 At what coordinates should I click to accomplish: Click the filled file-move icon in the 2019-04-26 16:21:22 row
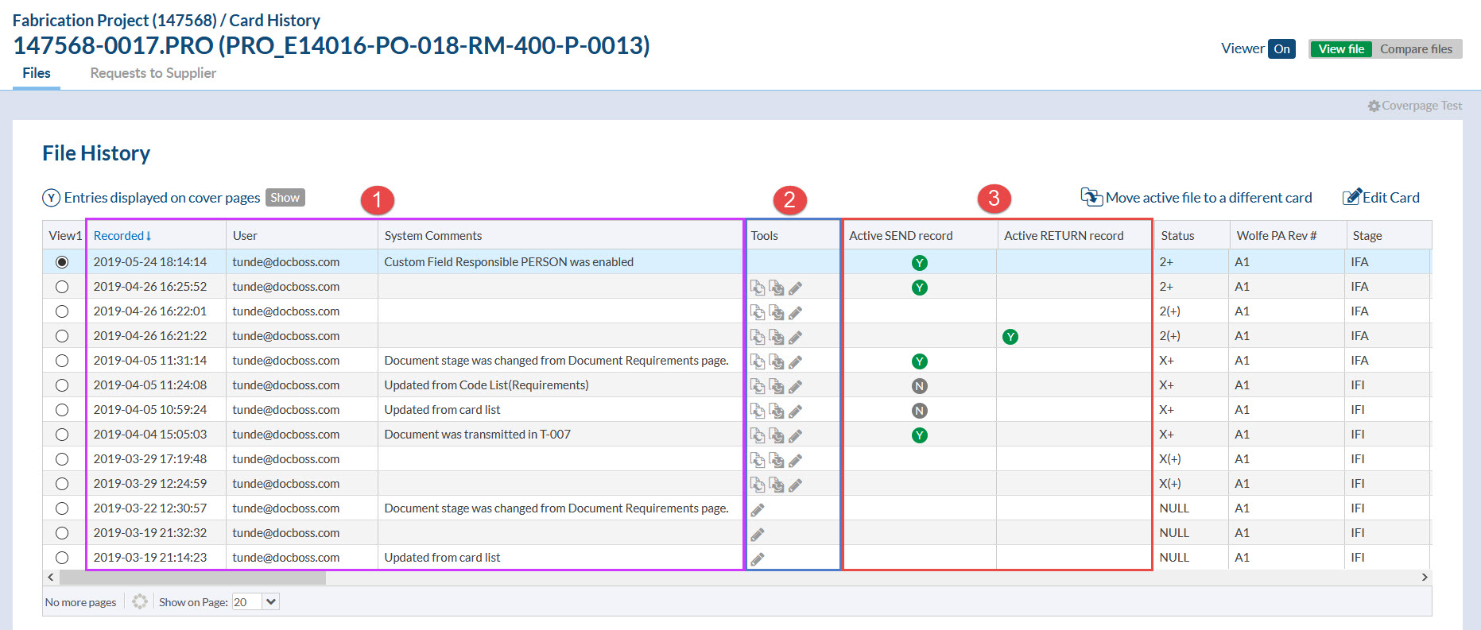777,337
